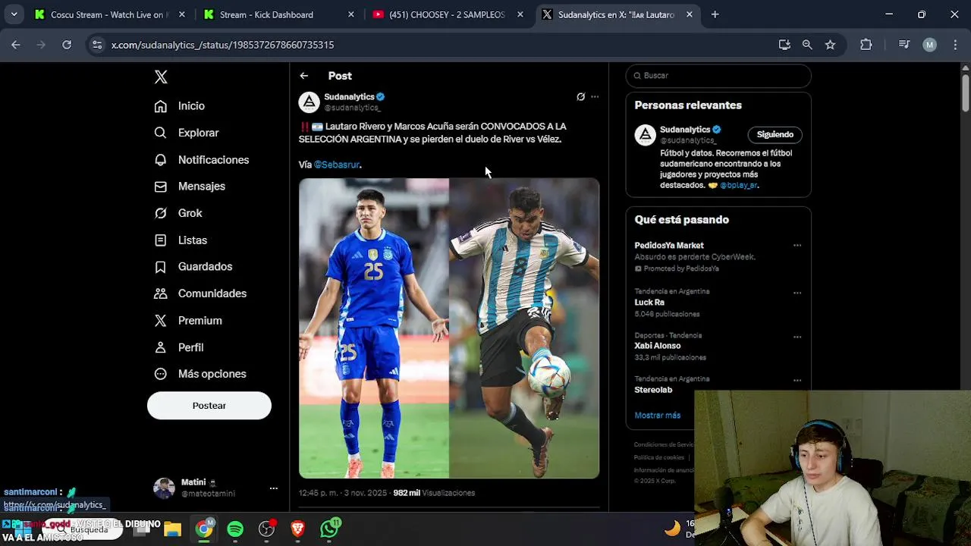Screen dimensions: 971x546
Task: Open the X home logo
Action: [x=161, y=77]
